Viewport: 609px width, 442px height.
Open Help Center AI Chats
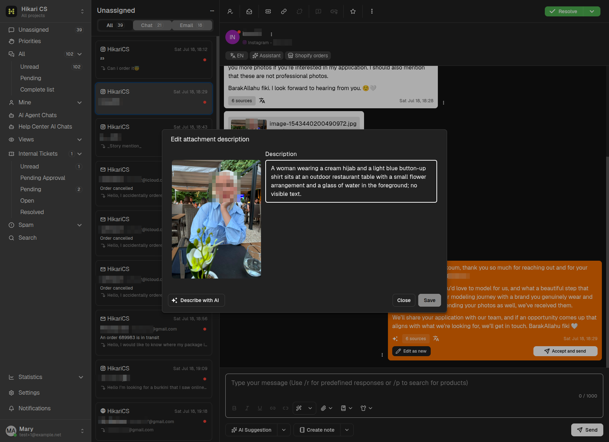point(46,126)
